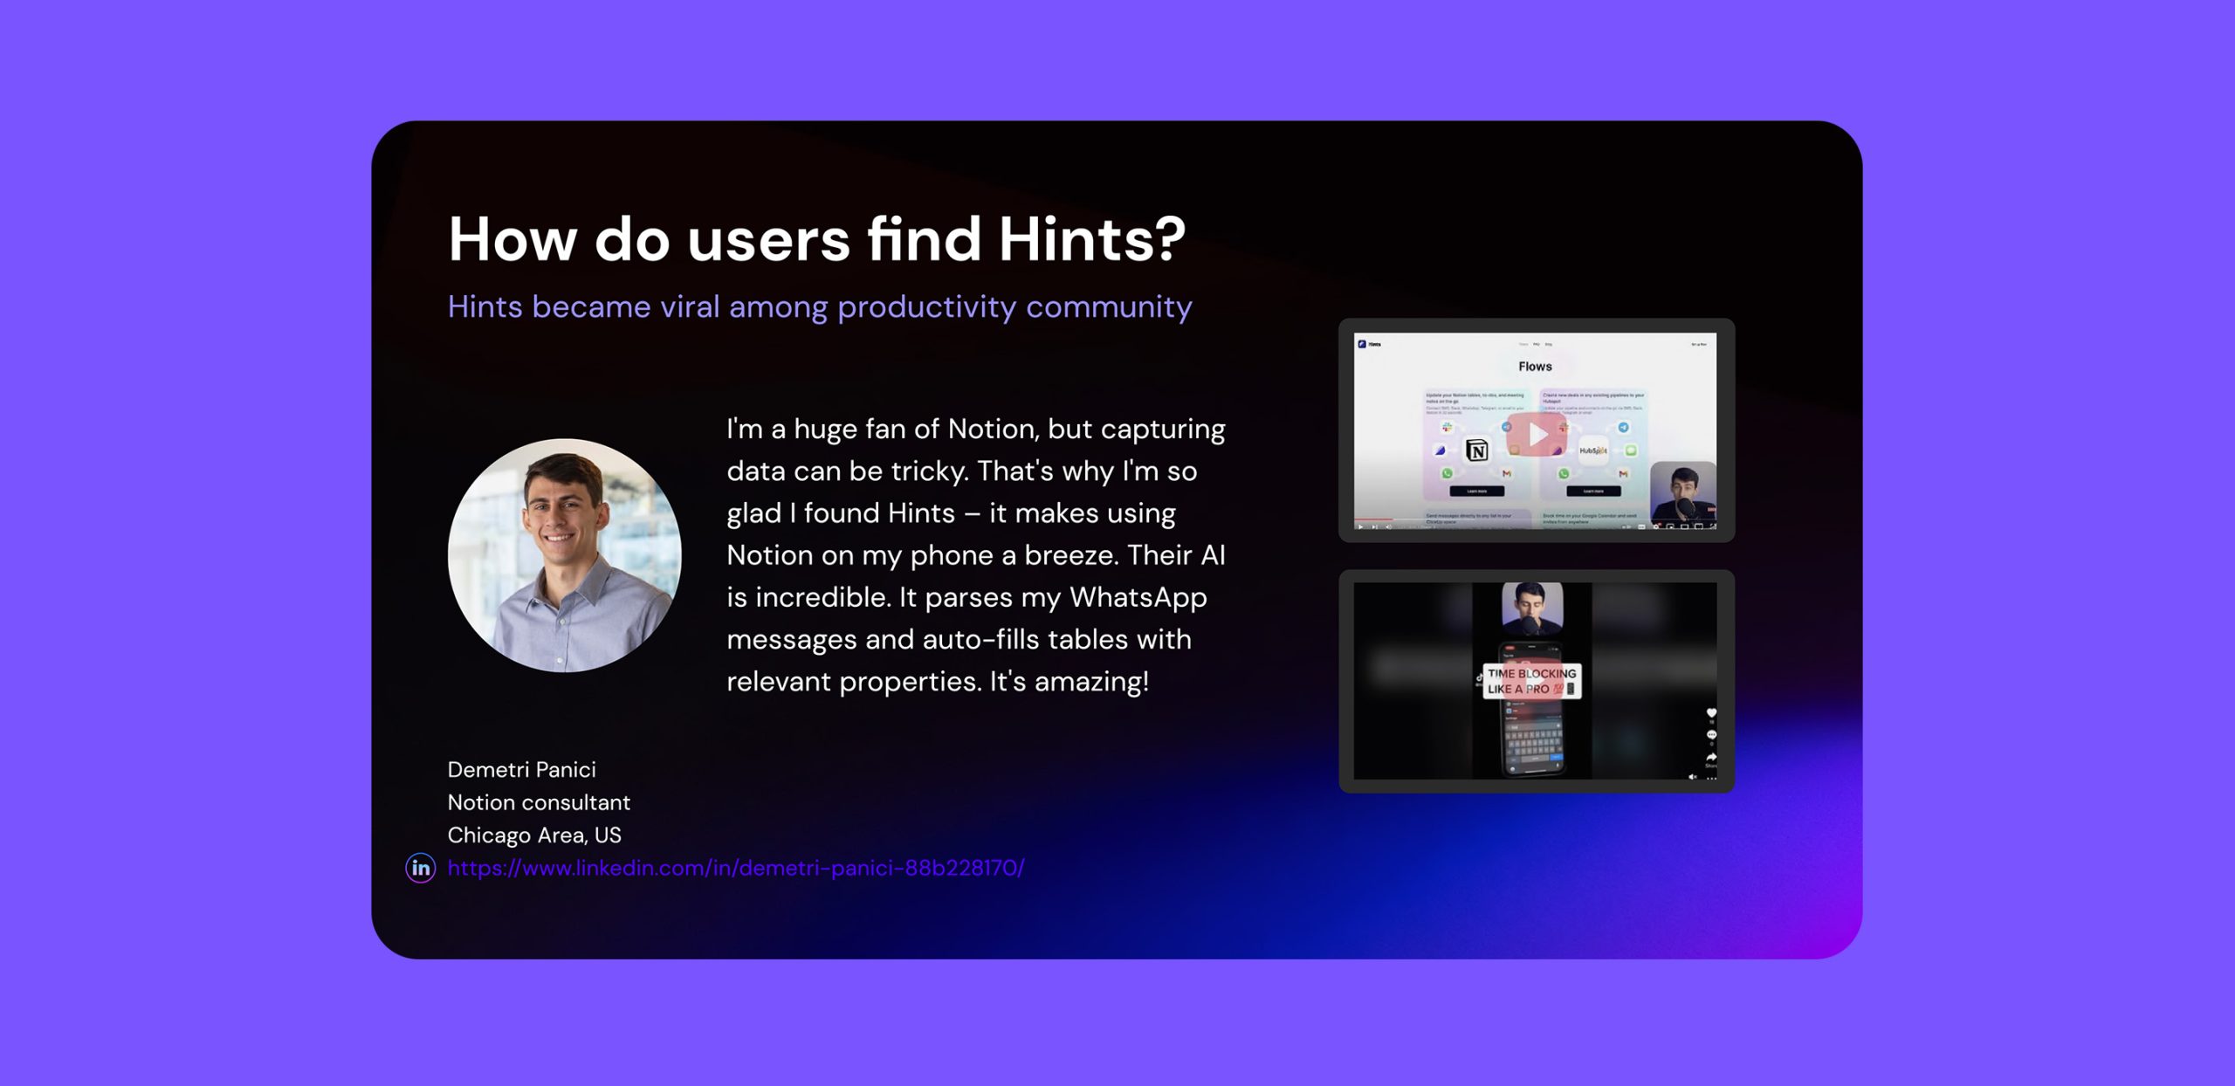Click the share arrow on the TikTok video

point(1711,757)
